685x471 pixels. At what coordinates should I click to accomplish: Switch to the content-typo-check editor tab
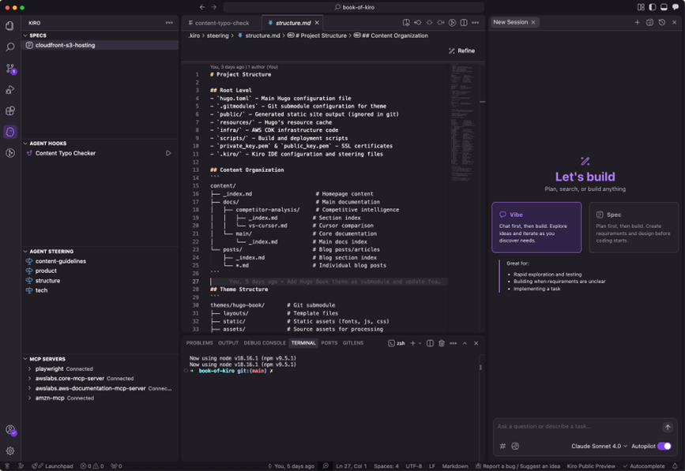pyautogui.click(x=220, y=23)
